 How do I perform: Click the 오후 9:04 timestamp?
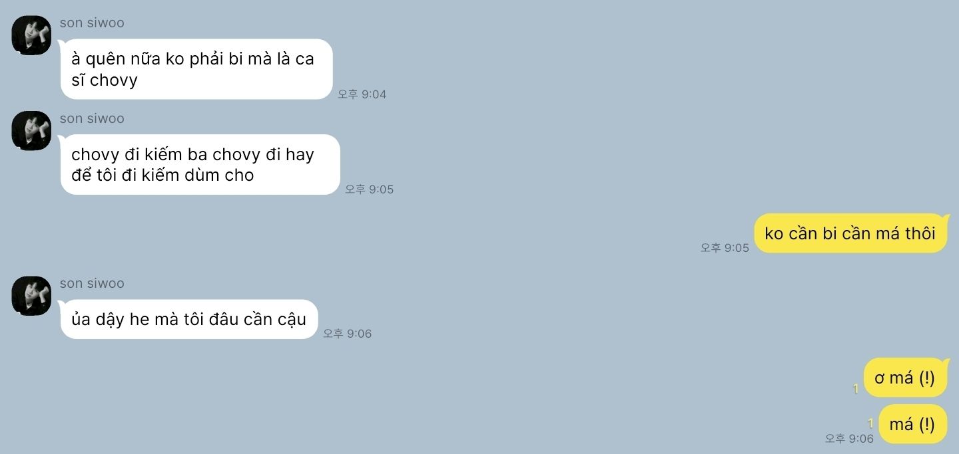(x=362, y=94)
